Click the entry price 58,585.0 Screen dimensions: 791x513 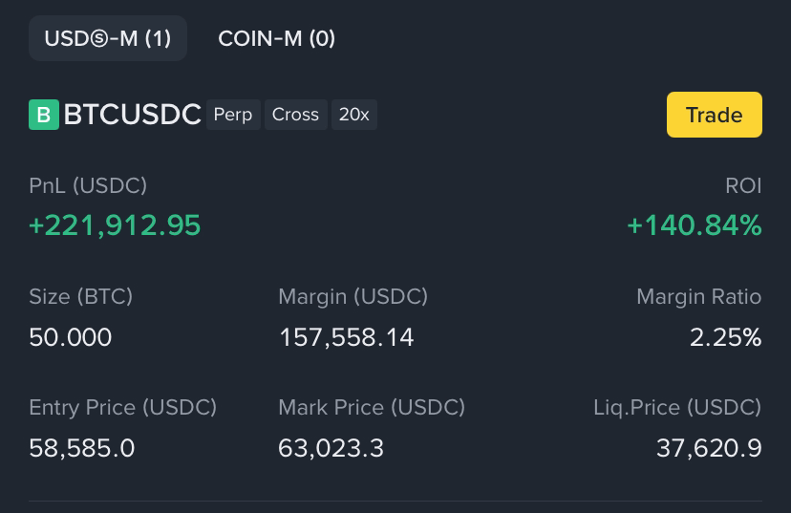point(82,448)
